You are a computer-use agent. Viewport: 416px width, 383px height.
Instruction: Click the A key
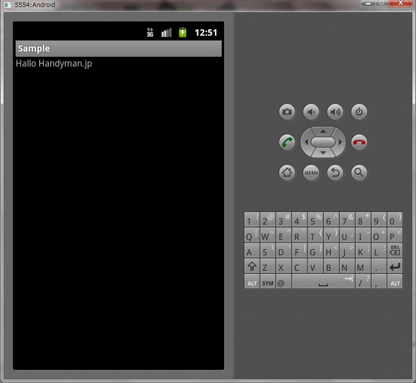(252, 250)
